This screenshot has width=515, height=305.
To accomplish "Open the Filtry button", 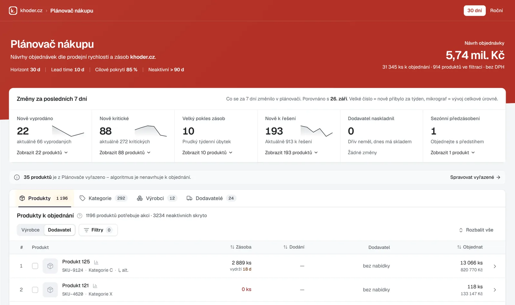I will [x=98, y=230].
